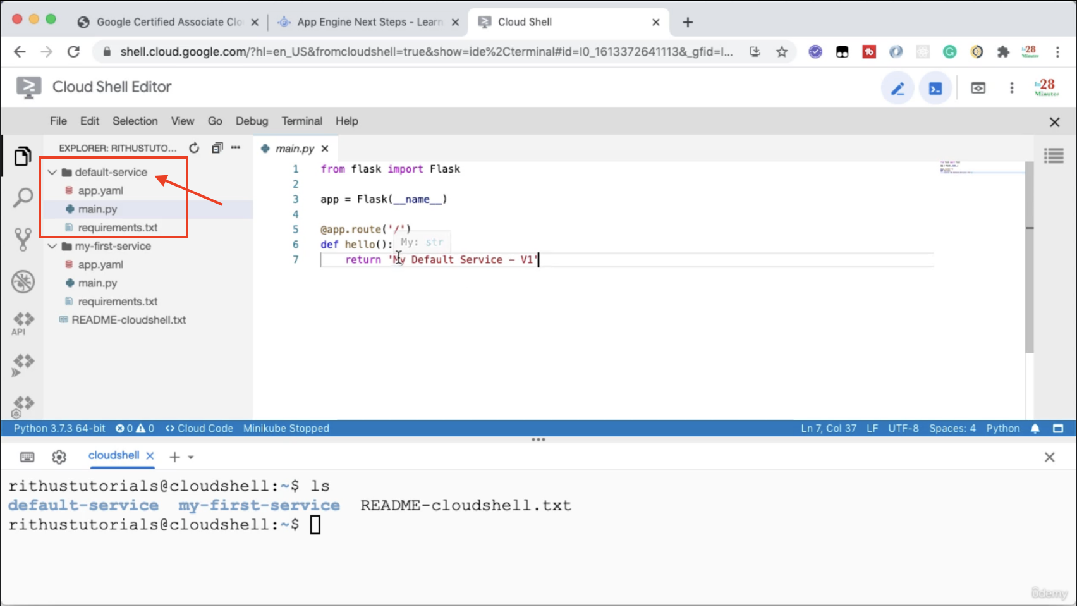
Task: Open the outline list icon on right
Action: 1054,156
